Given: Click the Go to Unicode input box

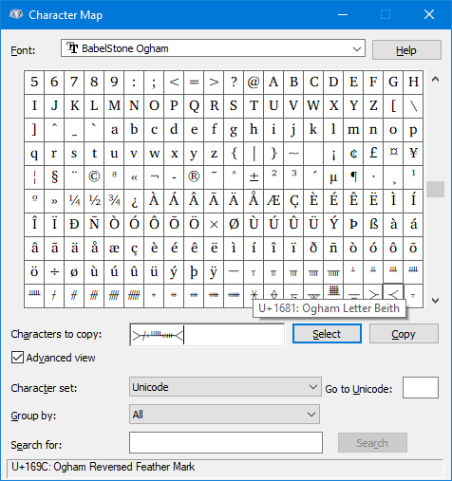Looking at the screenshot, I should click(421, 387).
